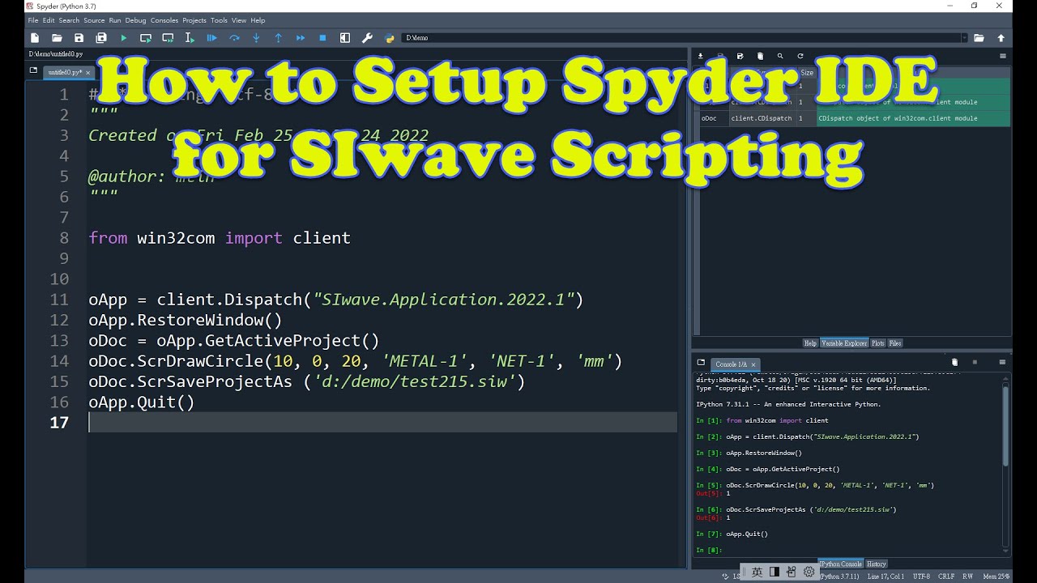Viewport: 1037px width, 583px height.
Task: Maximize the current pane
Action: click(x=345, y=38)
